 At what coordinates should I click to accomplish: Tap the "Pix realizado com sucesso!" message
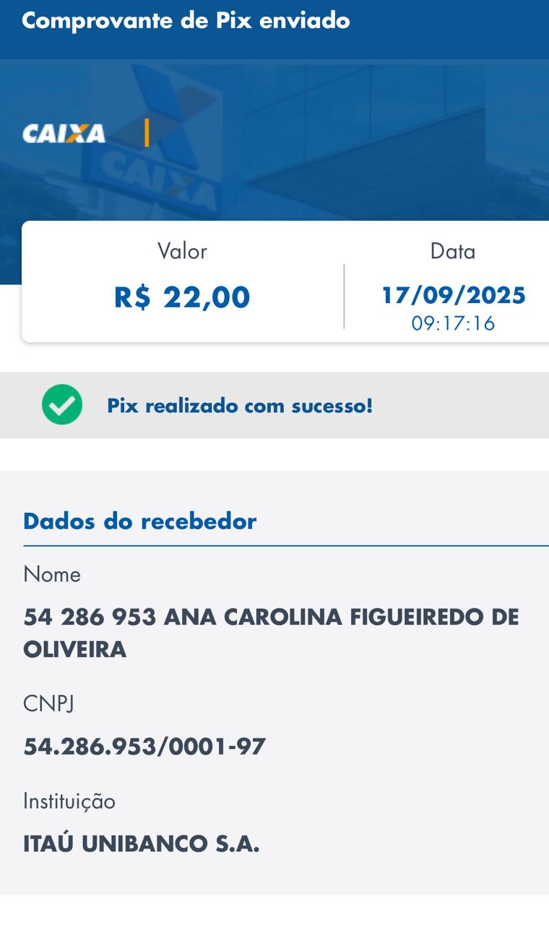(240, 406)
